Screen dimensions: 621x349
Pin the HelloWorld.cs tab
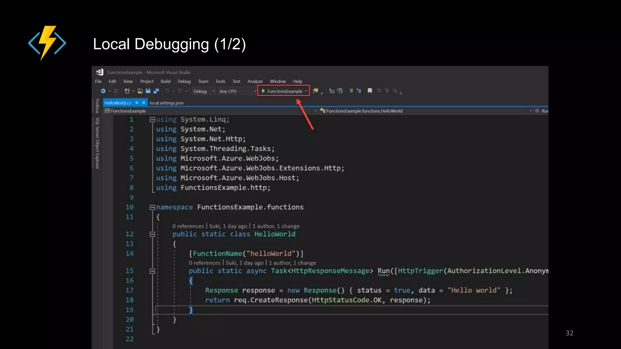[137, 103]
